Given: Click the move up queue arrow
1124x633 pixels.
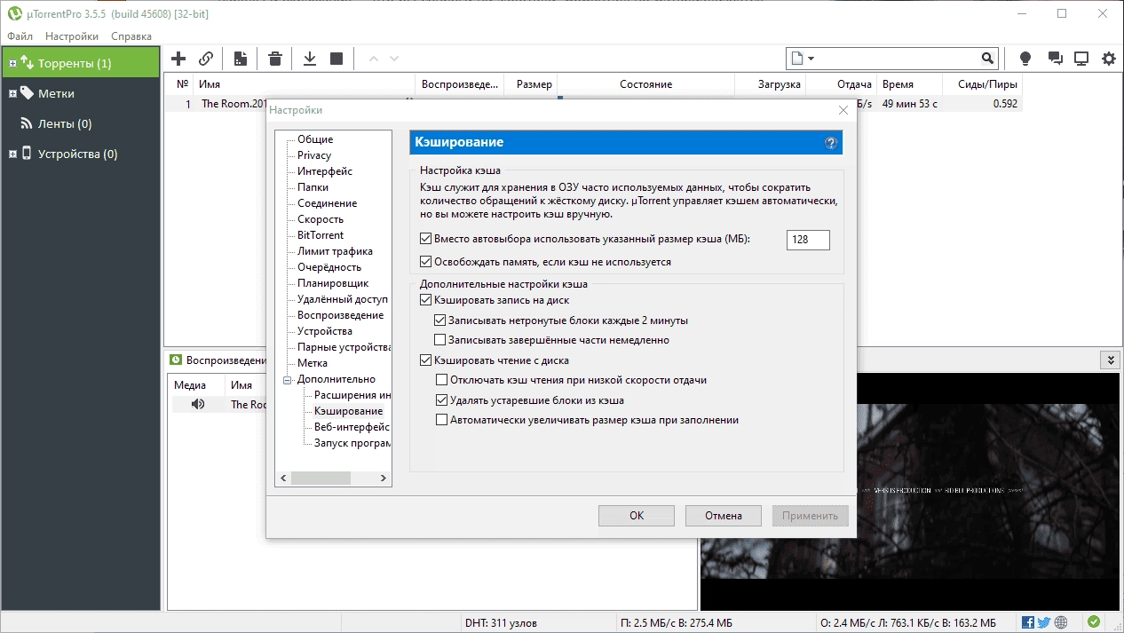Looking at the screenshot, I should (373, 59).
